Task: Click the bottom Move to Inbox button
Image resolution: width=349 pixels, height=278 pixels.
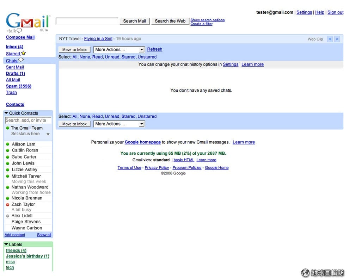Action: coord(75,124)
